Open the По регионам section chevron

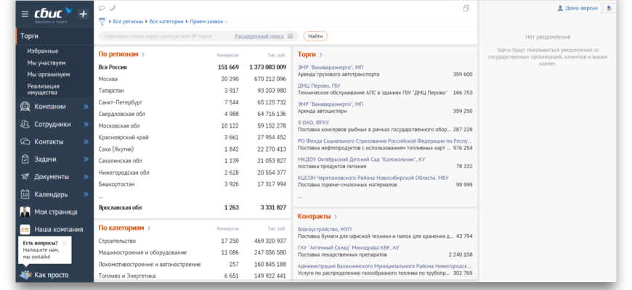coord(143,54)
